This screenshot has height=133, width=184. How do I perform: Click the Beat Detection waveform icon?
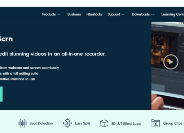point(22,123)
